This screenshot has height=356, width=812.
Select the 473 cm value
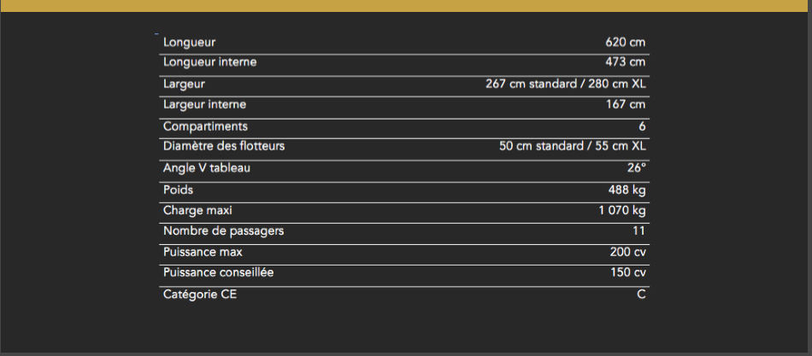[626, 62]
